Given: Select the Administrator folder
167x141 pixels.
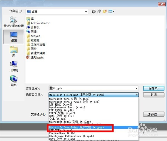Looking at the screenshot, I should 38,23.
